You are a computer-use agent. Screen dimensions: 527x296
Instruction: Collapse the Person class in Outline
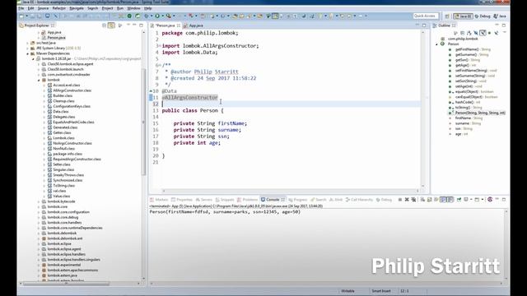(x=437, y=44)
